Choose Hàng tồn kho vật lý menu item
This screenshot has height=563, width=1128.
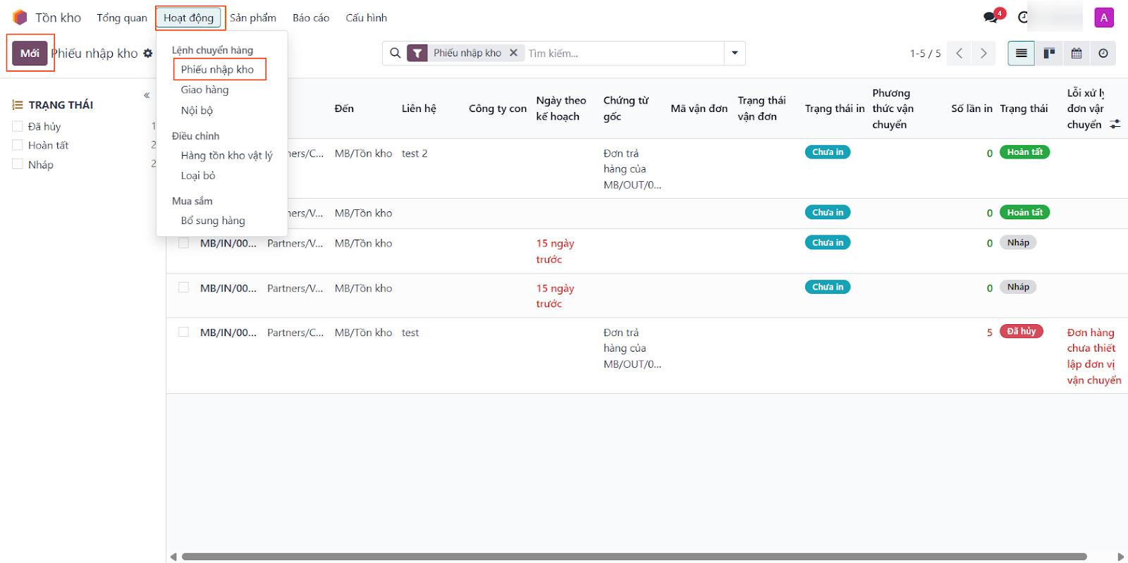click(226, 155)
